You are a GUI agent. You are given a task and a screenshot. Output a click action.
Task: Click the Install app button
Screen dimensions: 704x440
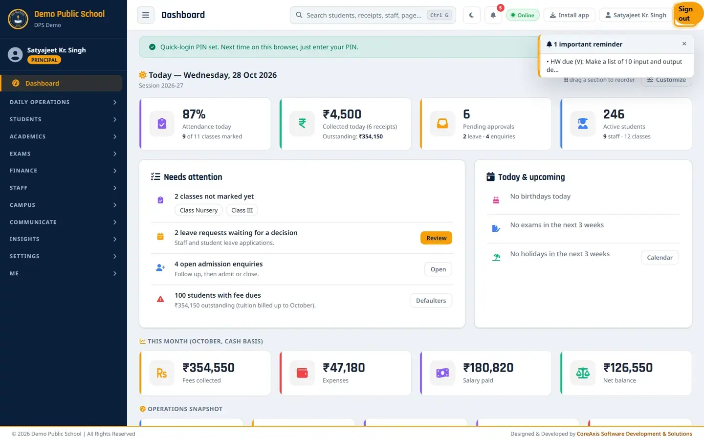(x=569, y=15)
